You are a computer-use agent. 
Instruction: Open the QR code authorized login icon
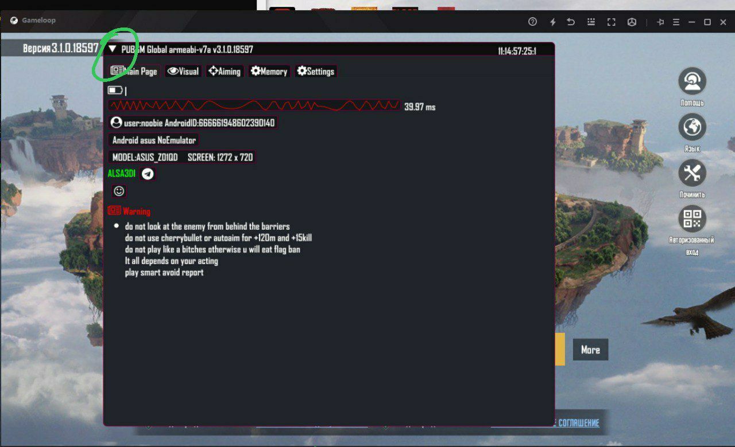[692, 219]
